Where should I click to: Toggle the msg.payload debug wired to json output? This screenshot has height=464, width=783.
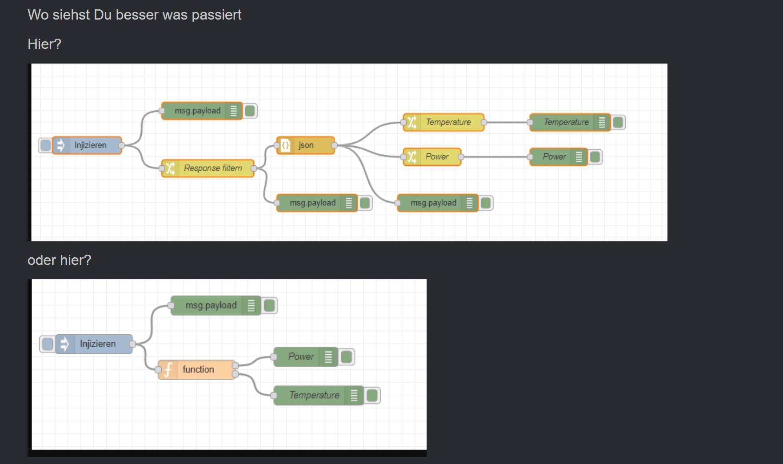click(x=486, y=203)
